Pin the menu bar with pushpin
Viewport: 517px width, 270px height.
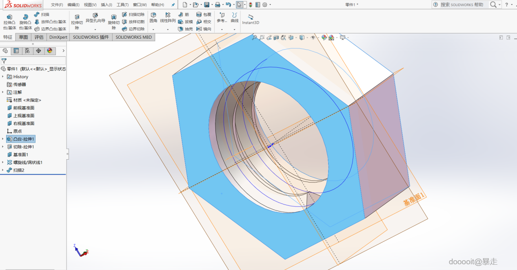[173, 5]
